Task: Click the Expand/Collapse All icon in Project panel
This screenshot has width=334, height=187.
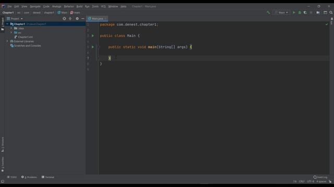Action: (70, 19)
